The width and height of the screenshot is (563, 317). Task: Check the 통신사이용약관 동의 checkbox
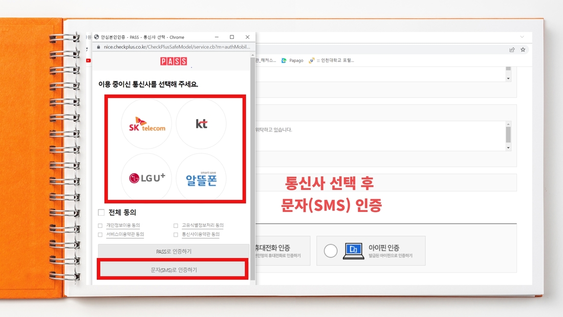click(x=176, y=235)
